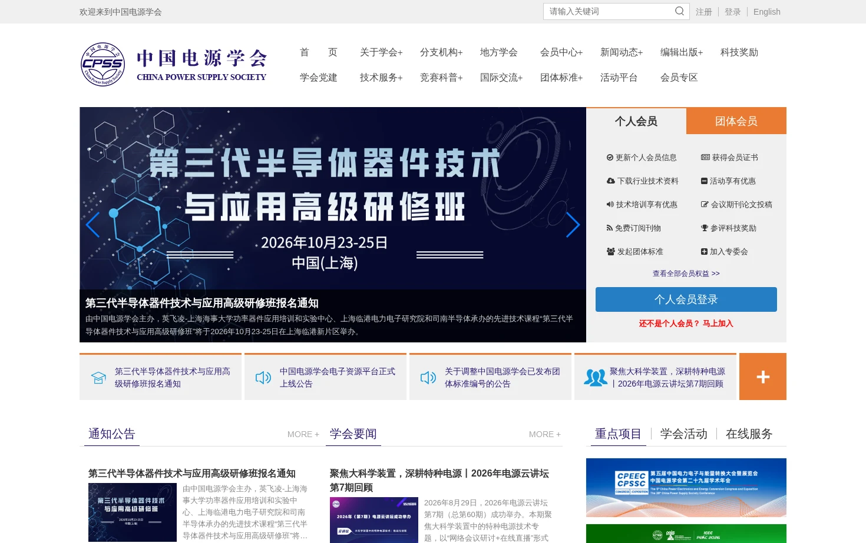Open 查看全部会员权益 >> link
Screen dimensions: 866x543
click(x=686, y=274)
